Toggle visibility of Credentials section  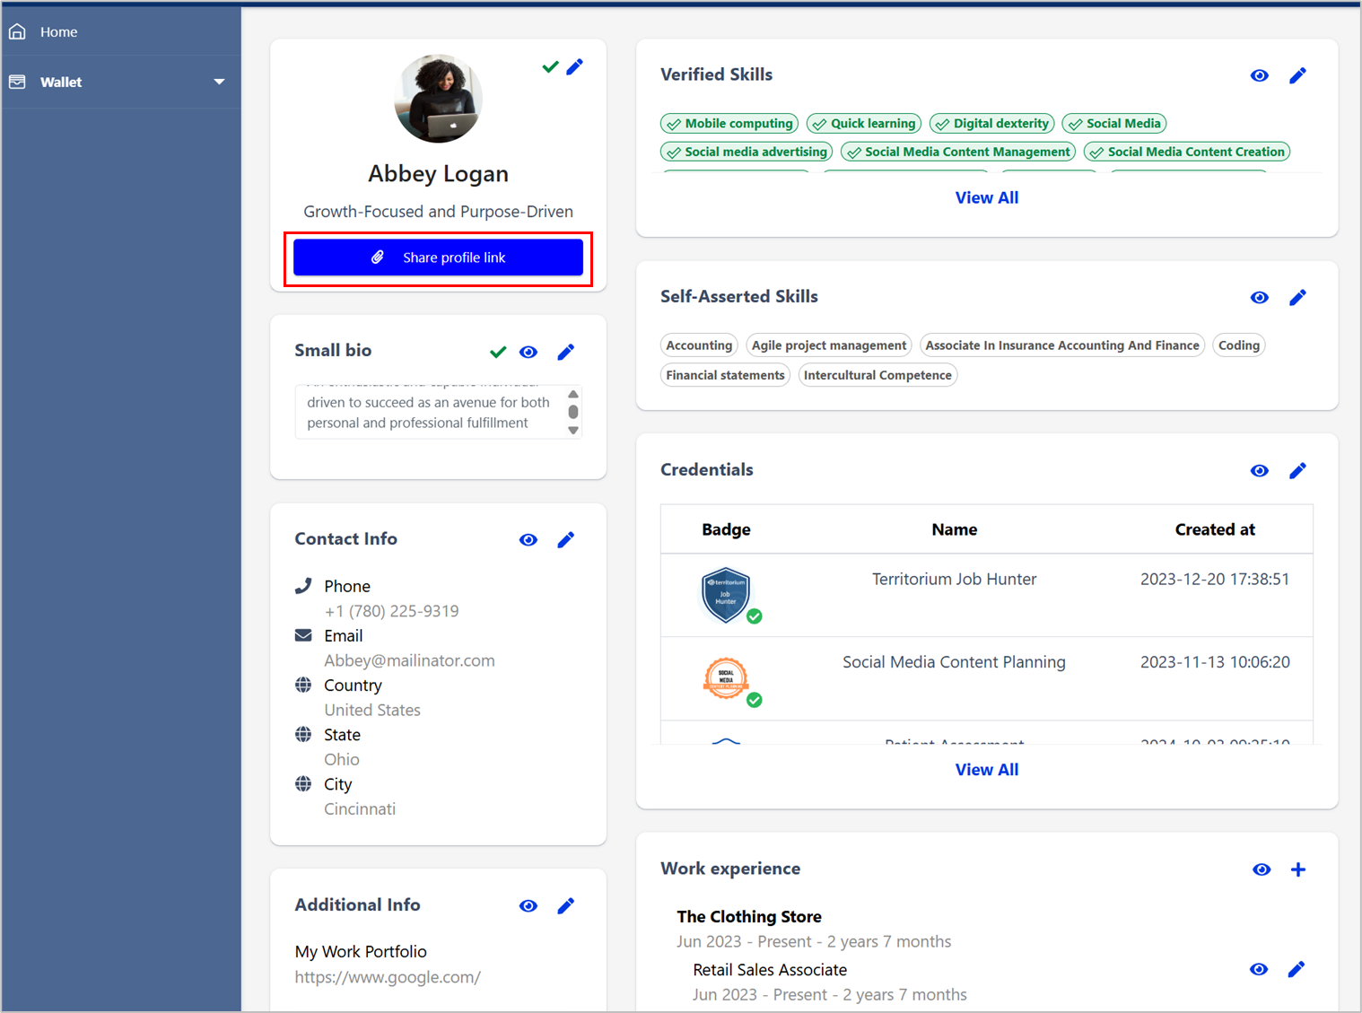coord(1260,470)
